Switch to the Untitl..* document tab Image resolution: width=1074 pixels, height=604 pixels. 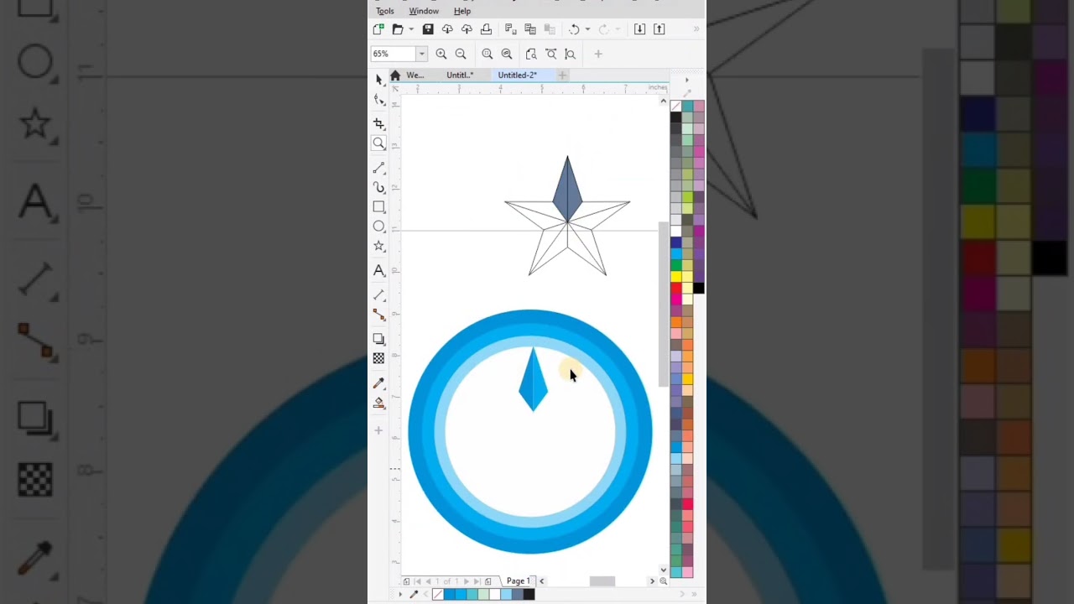(460, 75)
